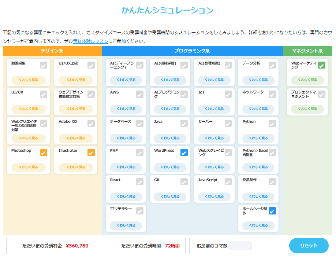Select the Java course checkbox
The height and width of the screenshot is (268, 336).
click(184, 124)
